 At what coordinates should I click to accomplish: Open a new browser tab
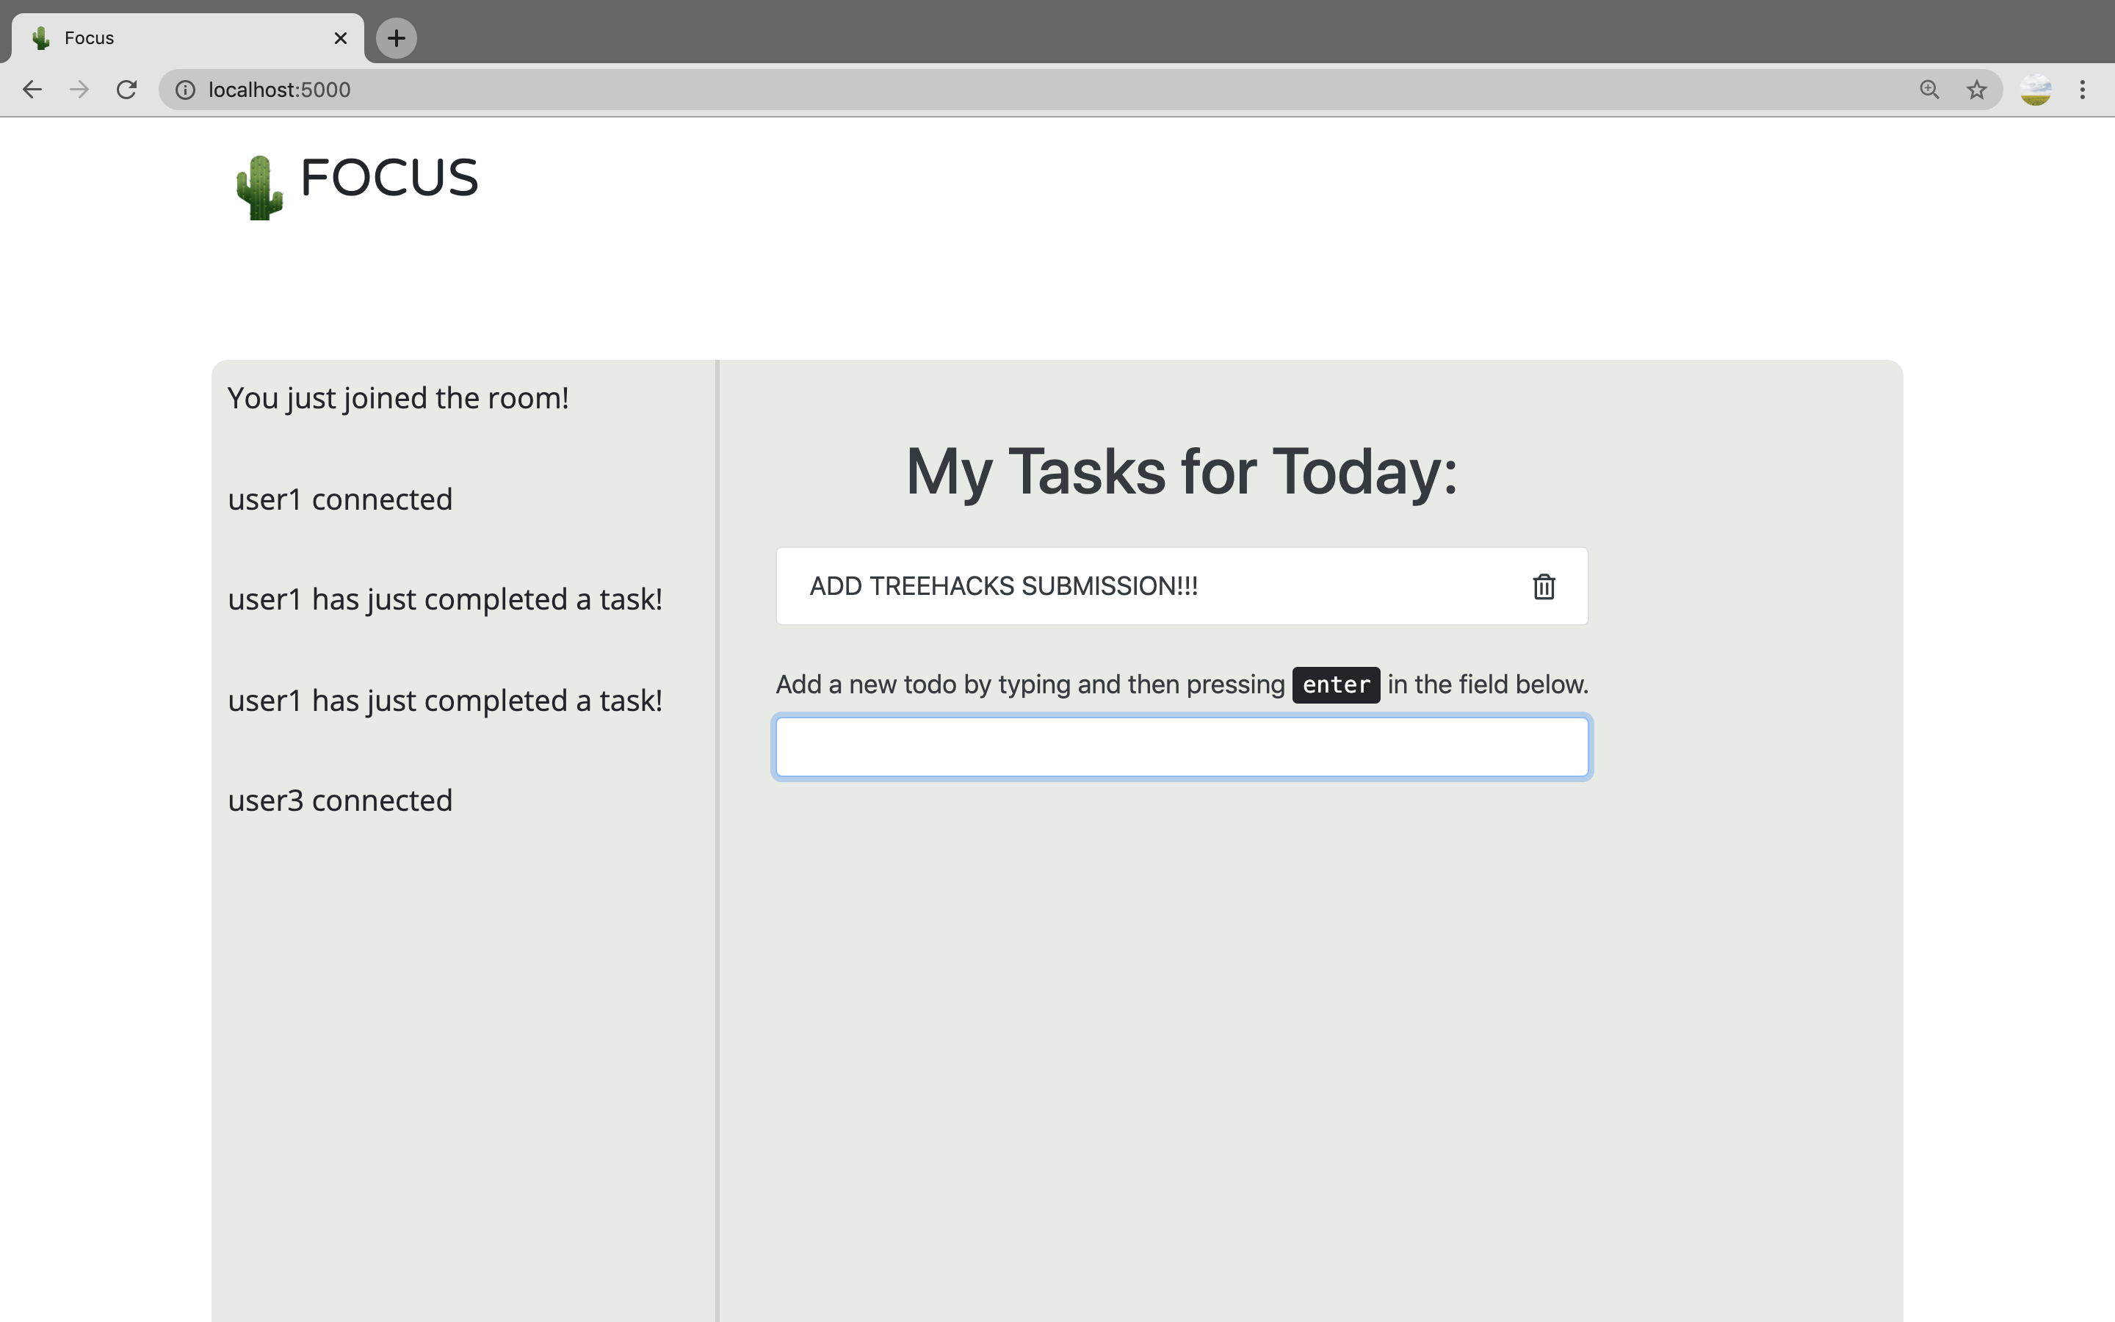(396, 37)
